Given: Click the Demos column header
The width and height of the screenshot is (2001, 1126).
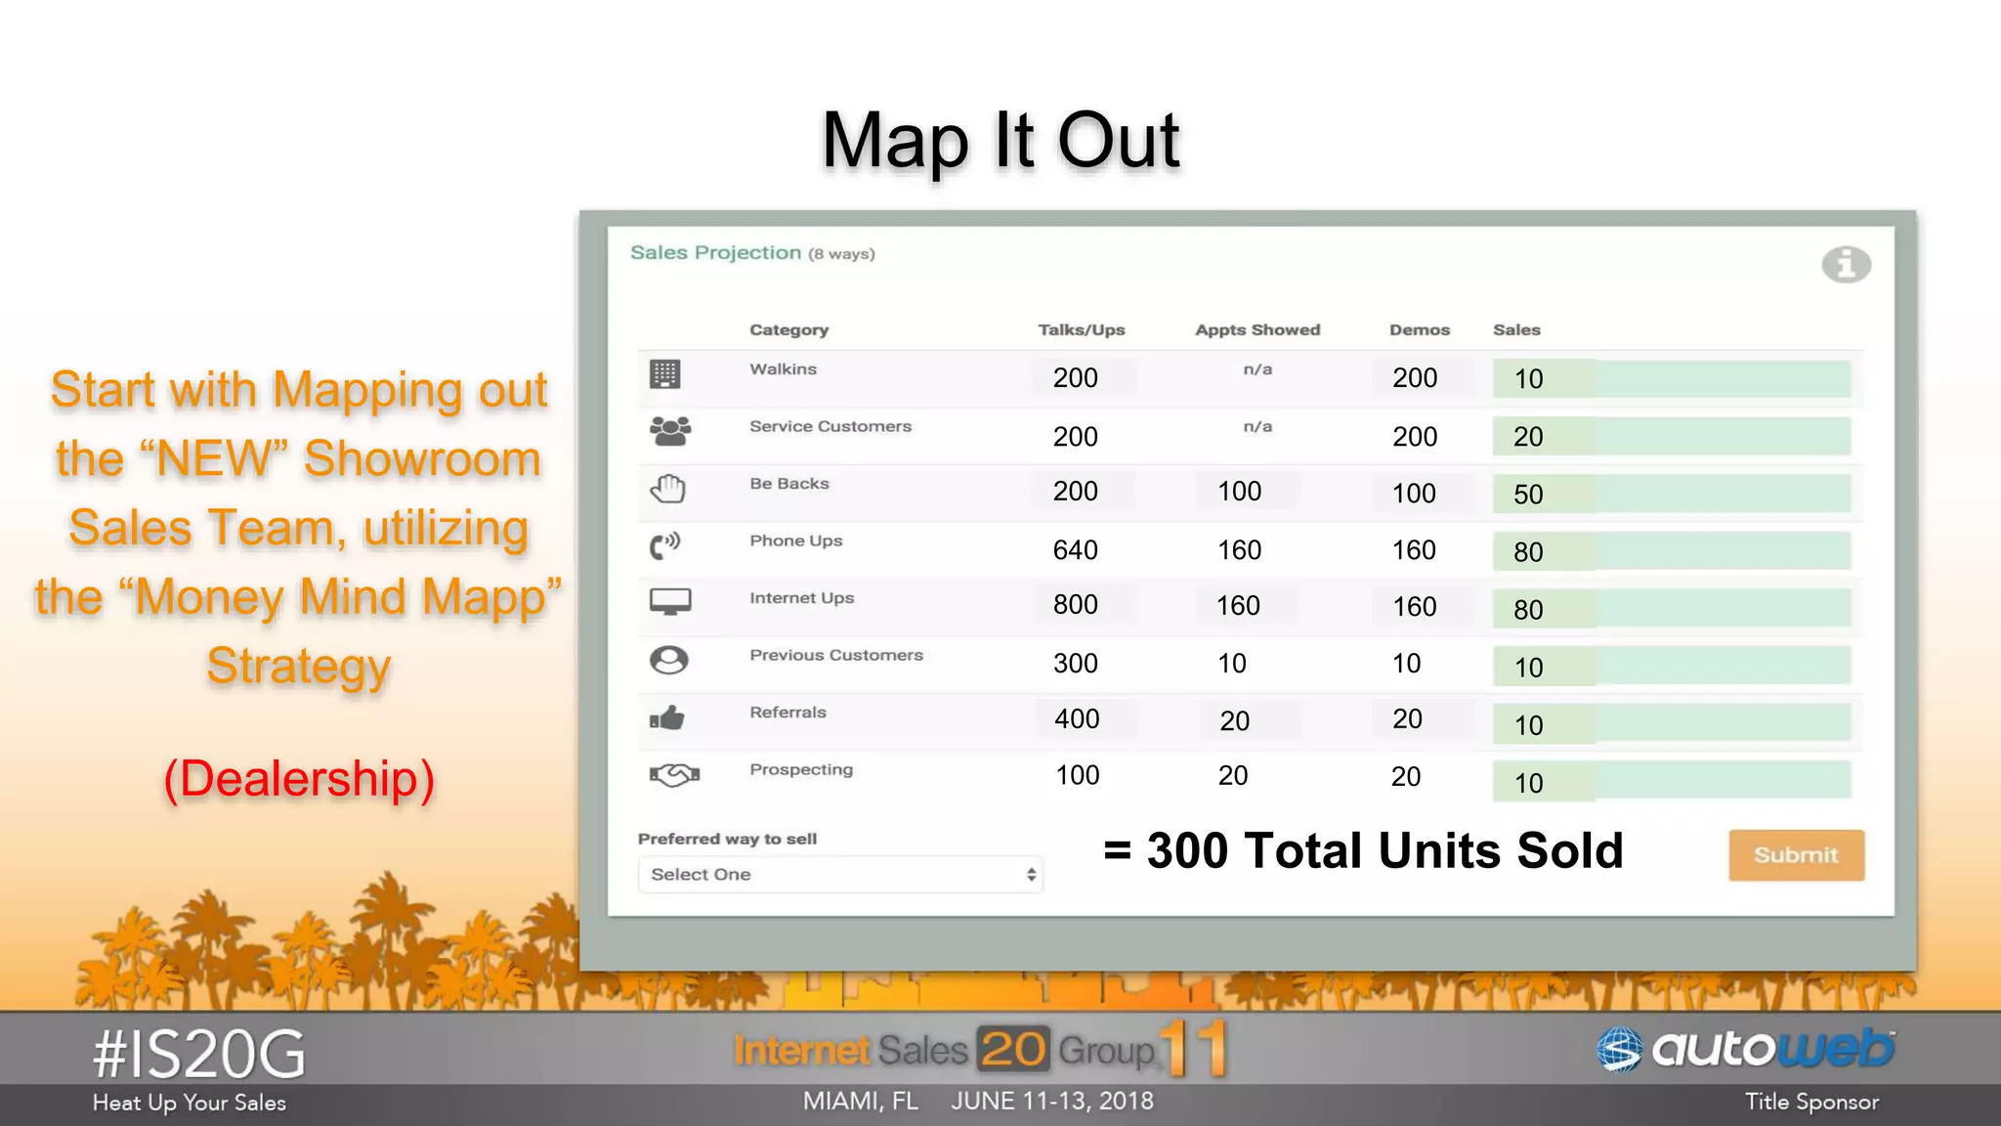Looking at the screenshot, I should pos(1420,330).
